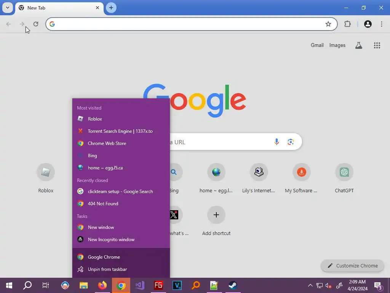Open the orange magnifier taskbar app
This screenshot has height=293, width=390.
195,285
